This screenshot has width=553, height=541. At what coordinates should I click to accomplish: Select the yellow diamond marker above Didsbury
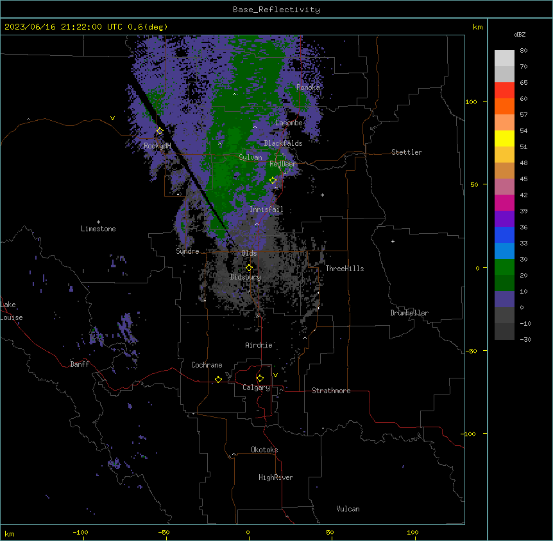pos(249,267)
